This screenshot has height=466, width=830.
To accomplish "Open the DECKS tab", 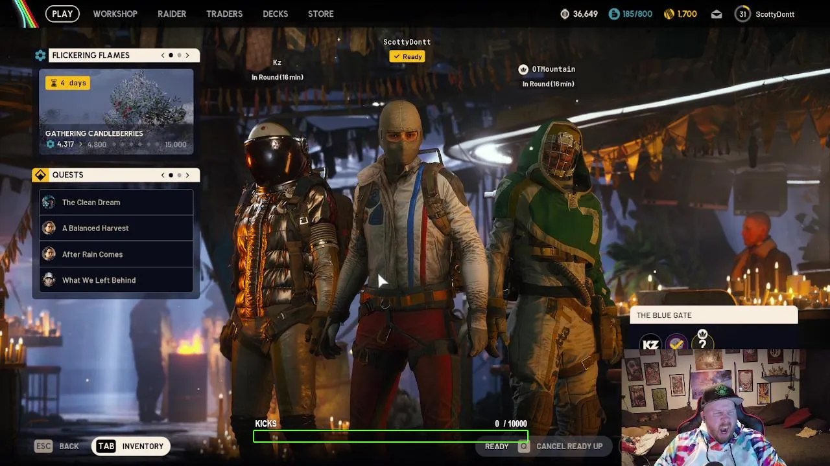I will click(x=275, y=14).
